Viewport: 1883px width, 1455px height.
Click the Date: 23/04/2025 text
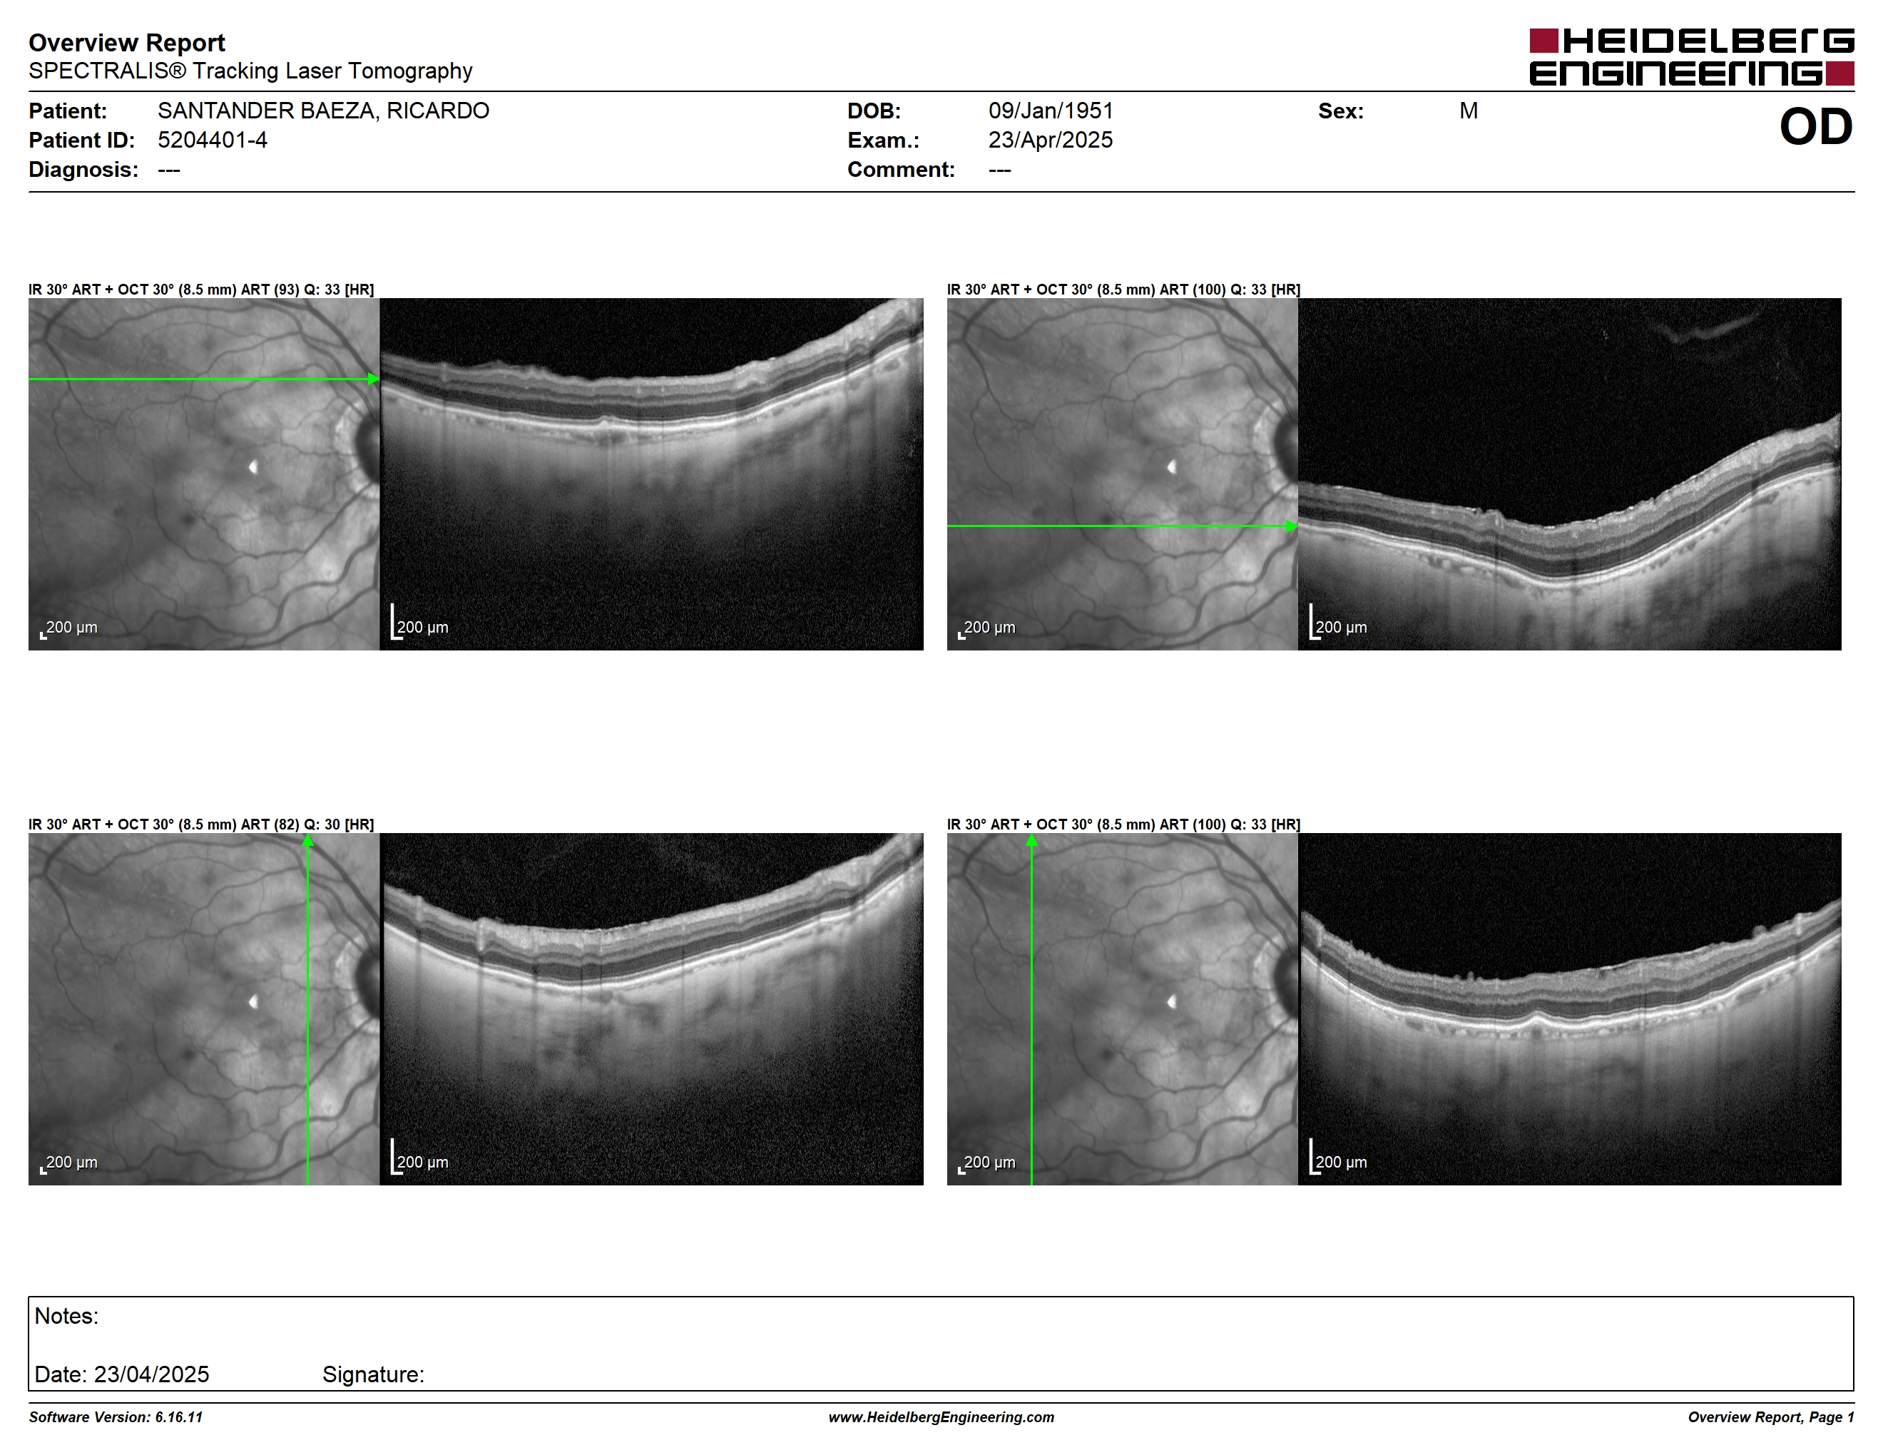(x=121, y=1374)
